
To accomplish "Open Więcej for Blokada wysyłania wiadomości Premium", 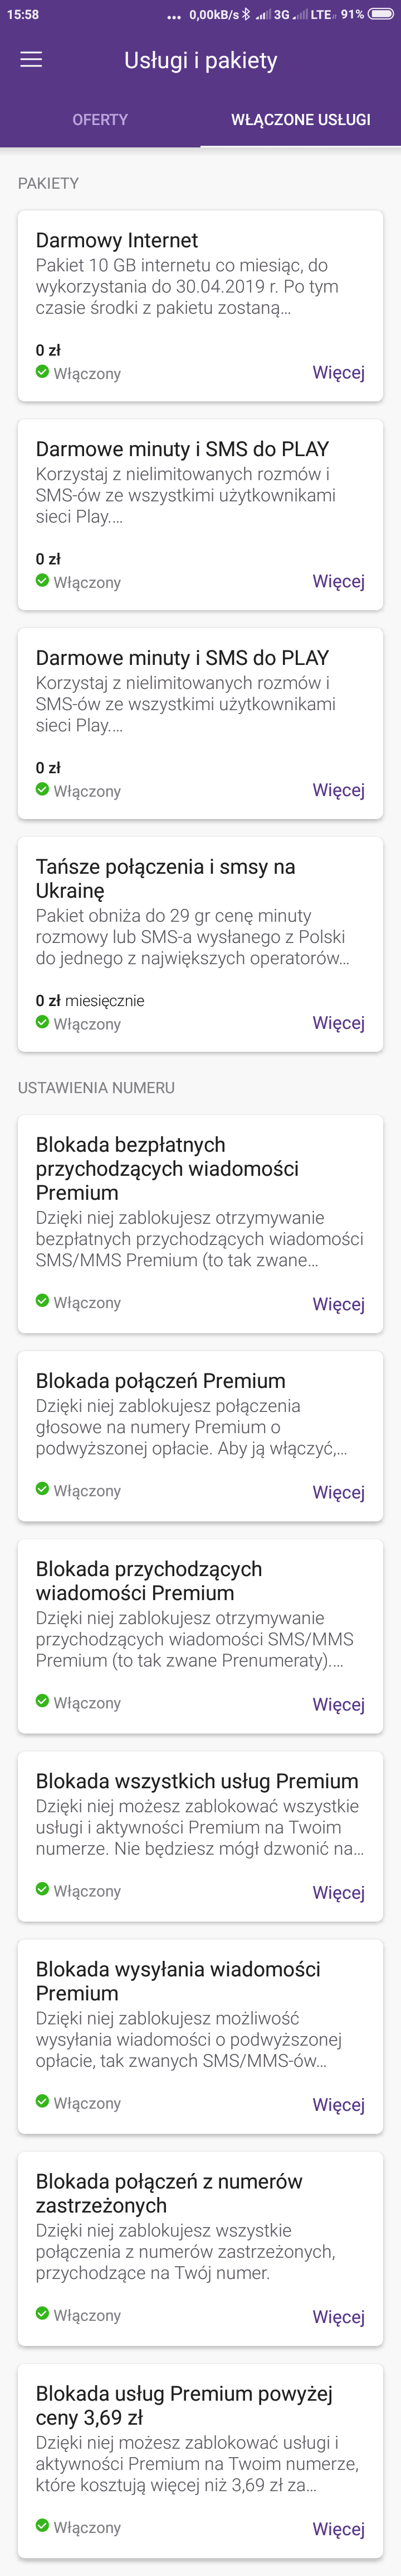I will coord(338,2104).
